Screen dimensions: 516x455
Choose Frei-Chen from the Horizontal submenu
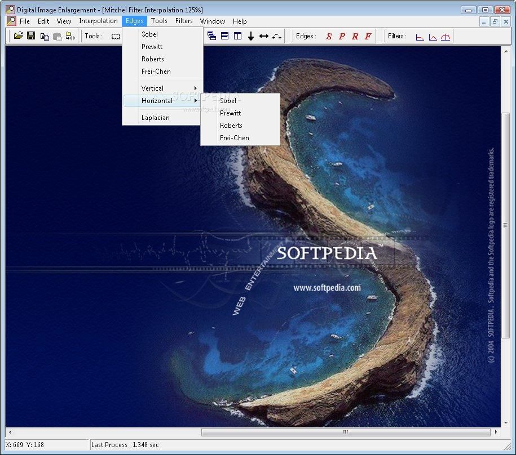coord(234,137)
